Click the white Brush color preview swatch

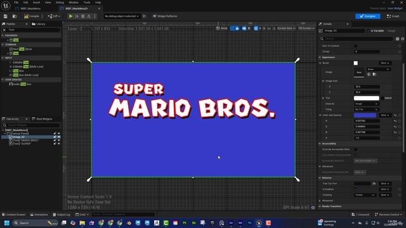[355, 63]
